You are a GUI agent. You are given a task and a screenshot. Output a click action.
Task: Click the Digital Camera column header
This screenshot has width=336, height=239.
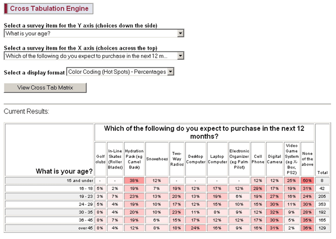pos(274,158)
